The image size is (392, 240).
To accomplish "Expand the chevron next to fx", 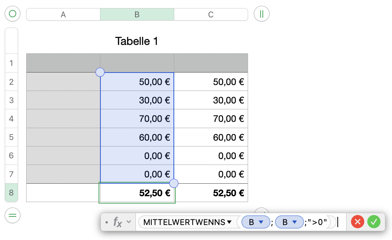I will pos(129,222).
